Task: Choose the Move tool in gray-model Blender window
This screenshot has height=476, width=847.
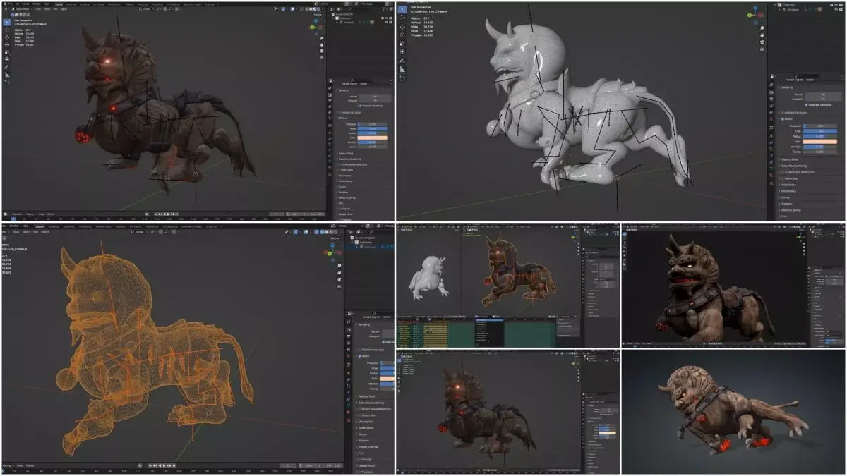Action: 402,27
